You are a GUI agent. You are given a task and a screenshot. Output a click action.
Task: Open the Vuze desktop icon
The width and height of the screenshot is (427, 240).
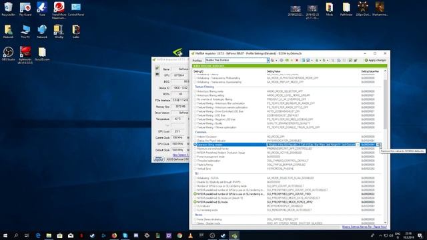click(42, 9)
